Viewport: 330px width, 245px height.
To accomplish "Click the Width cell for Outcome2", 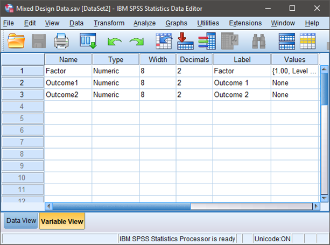I will pos(158,95).
